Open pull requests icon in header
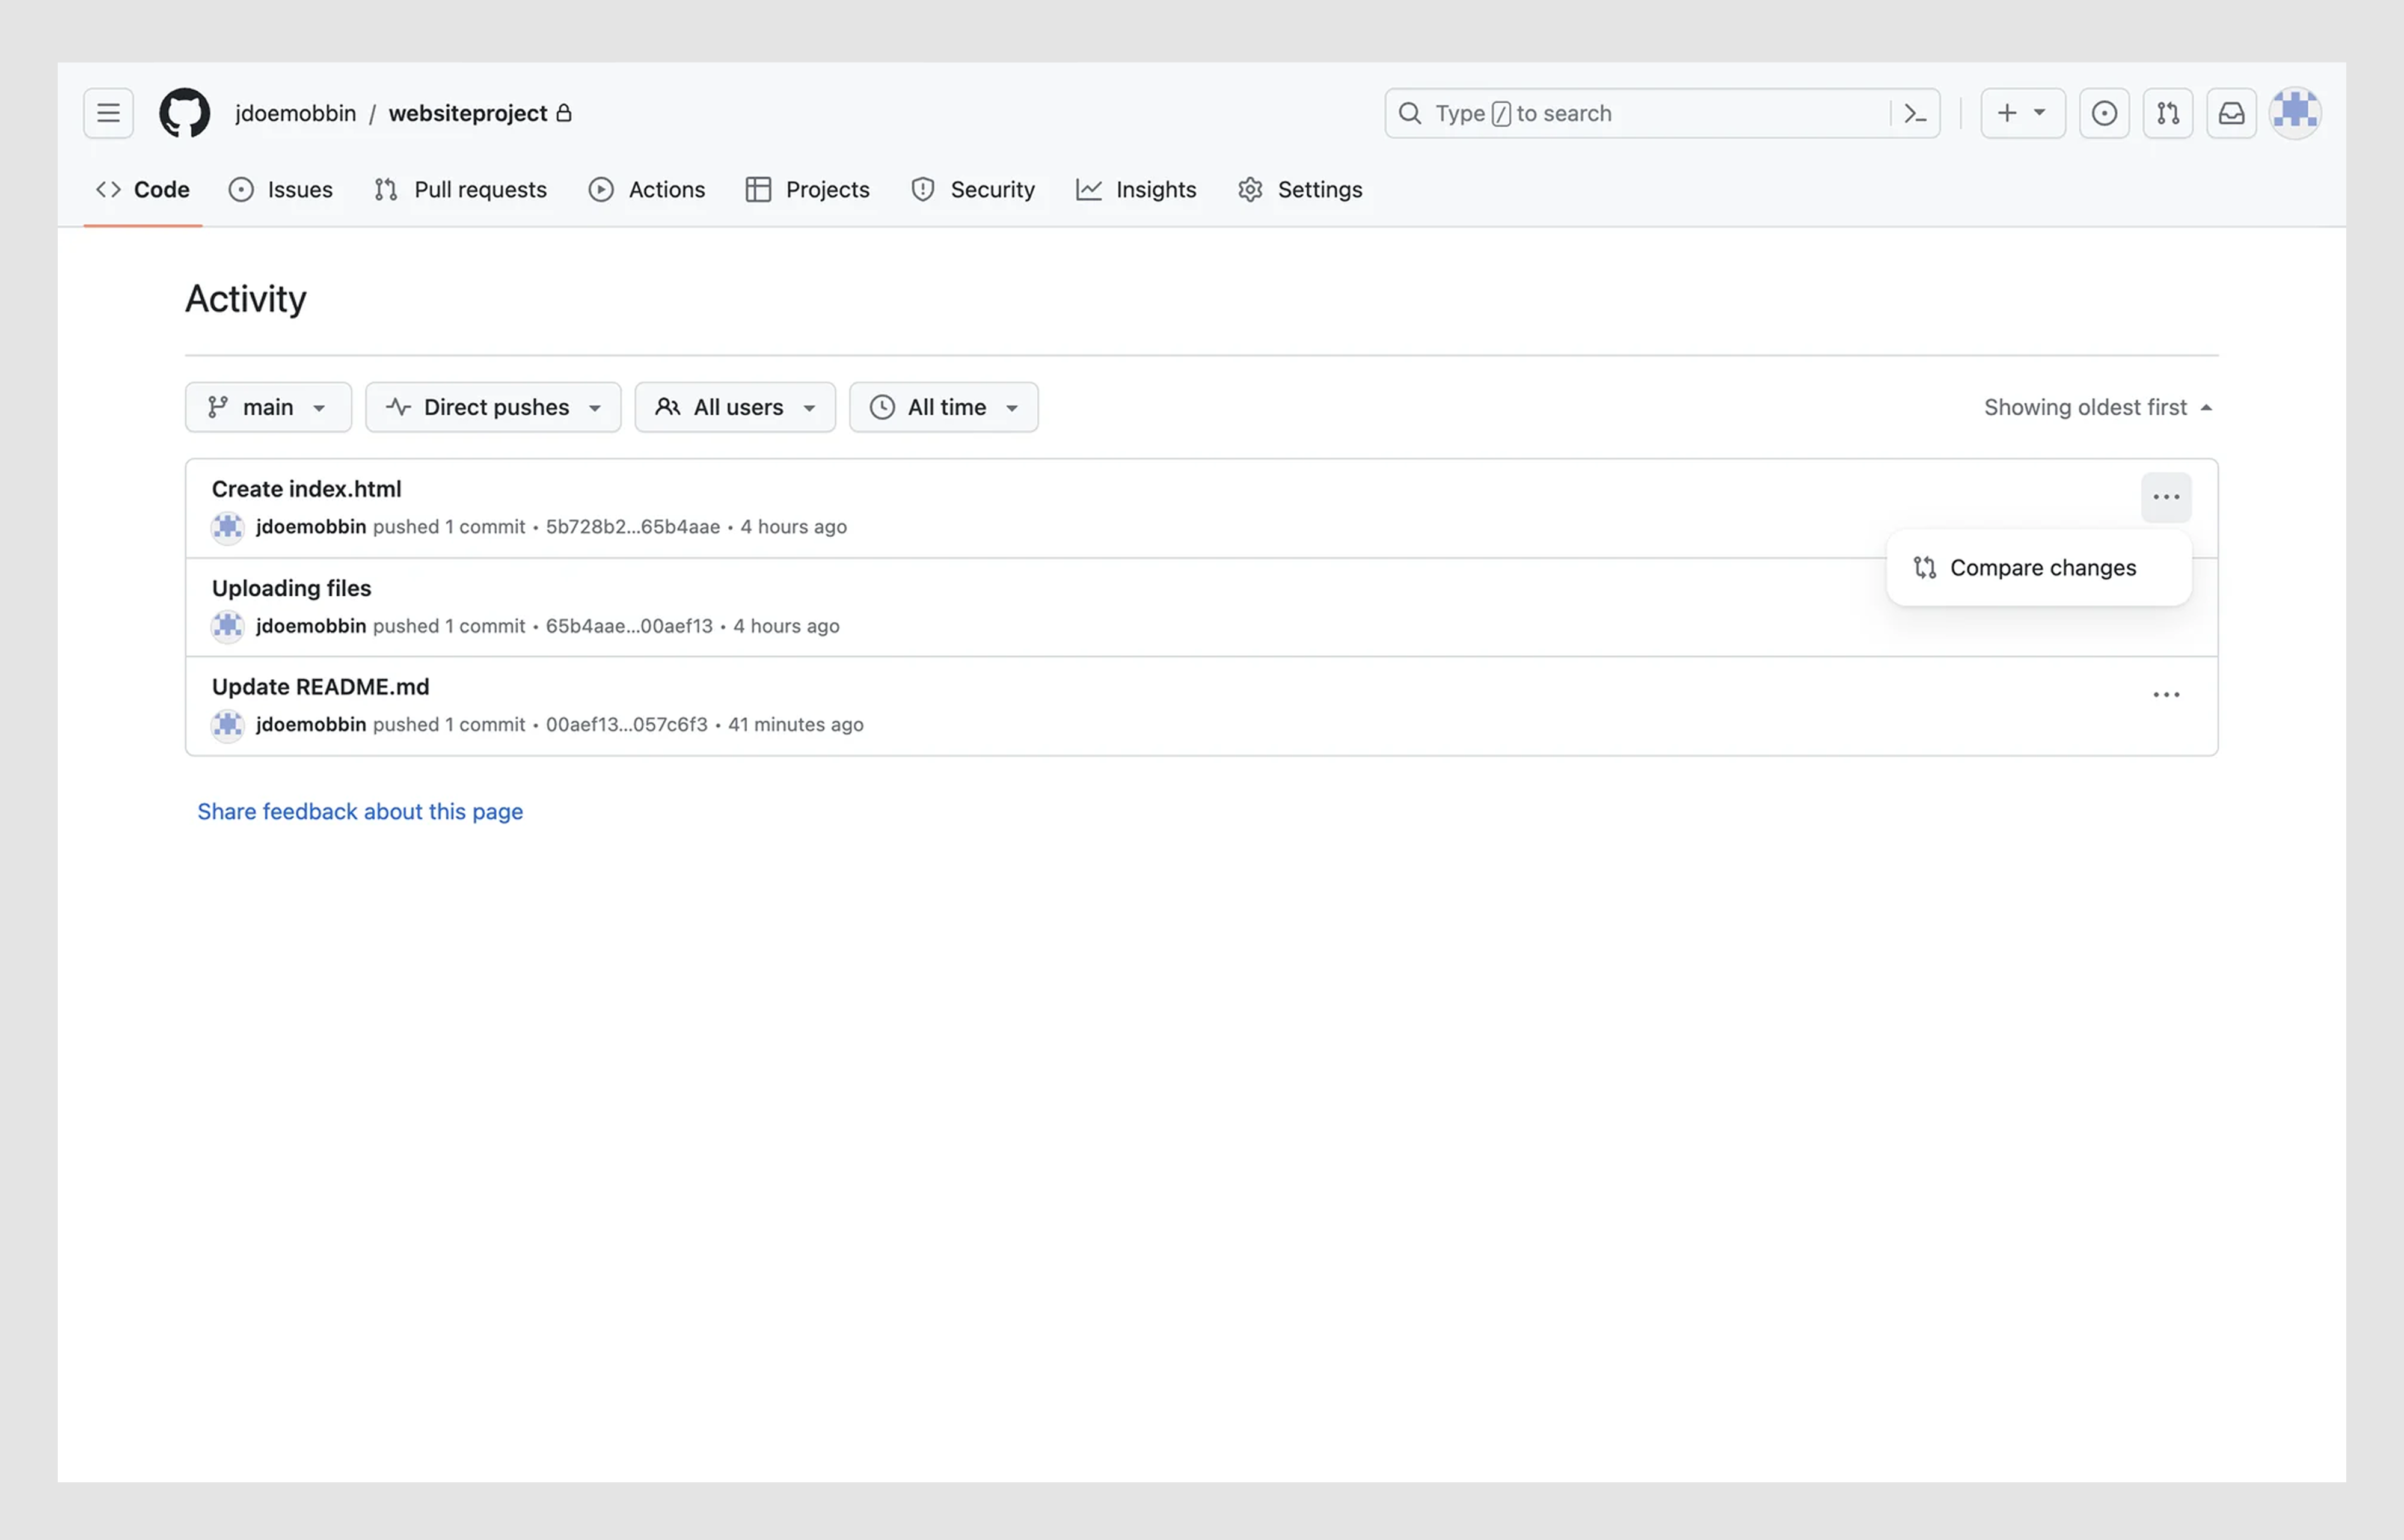 2168,113
